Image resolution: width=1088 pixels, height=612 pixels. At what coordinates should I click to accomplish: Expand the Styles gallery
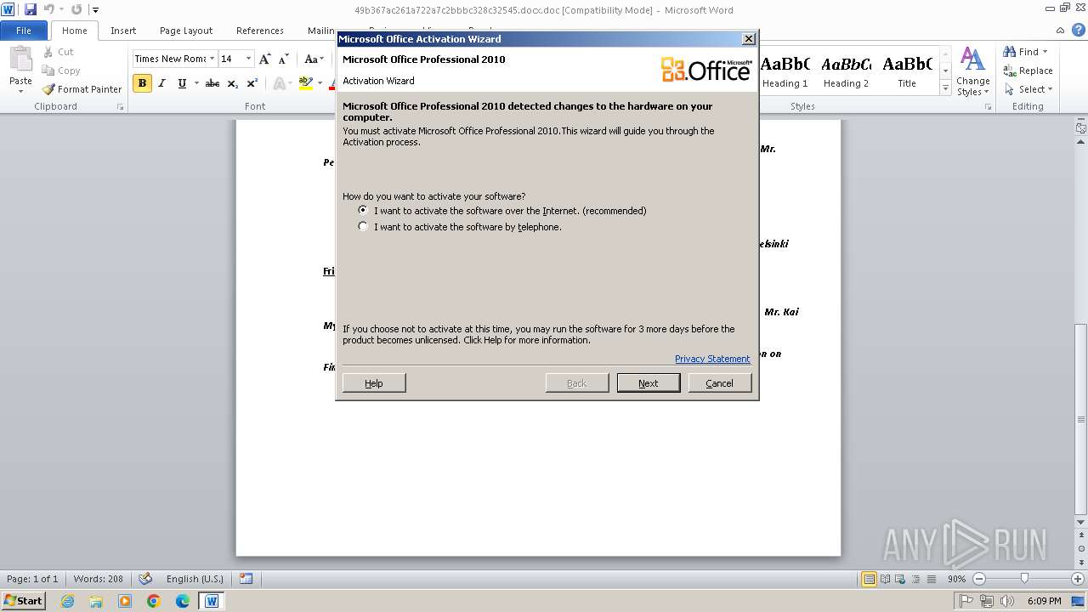pyautogui.click(x=945, y=88)
